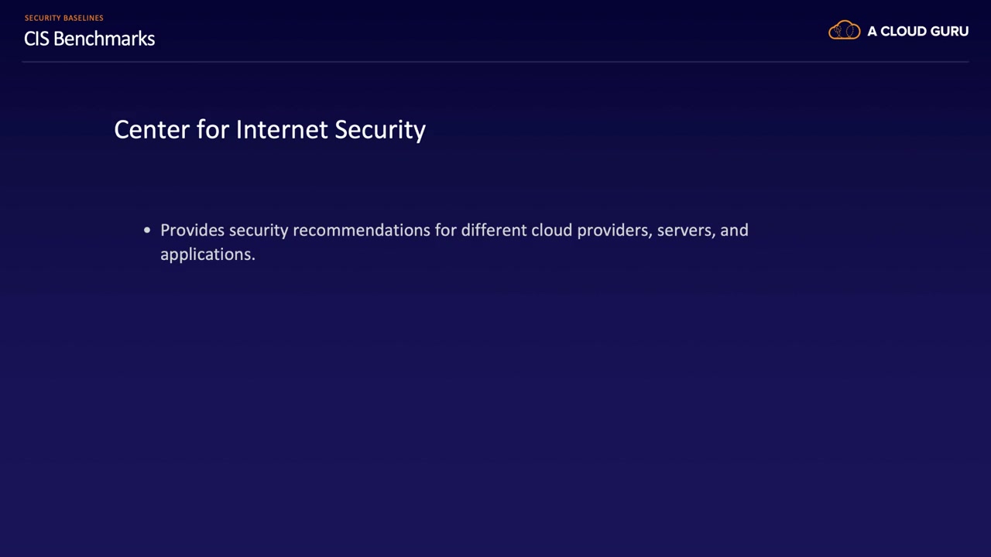Click the word "Provides" in the bullet

pos(192,231)
